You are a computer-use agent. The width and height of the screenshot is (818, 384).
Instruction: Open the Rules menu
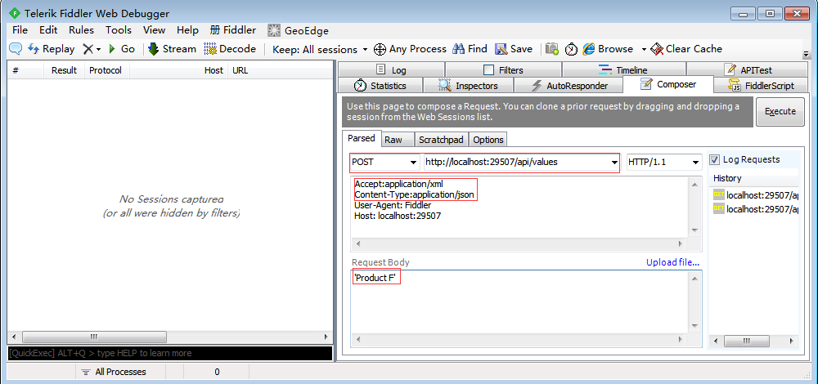point(81,30)
